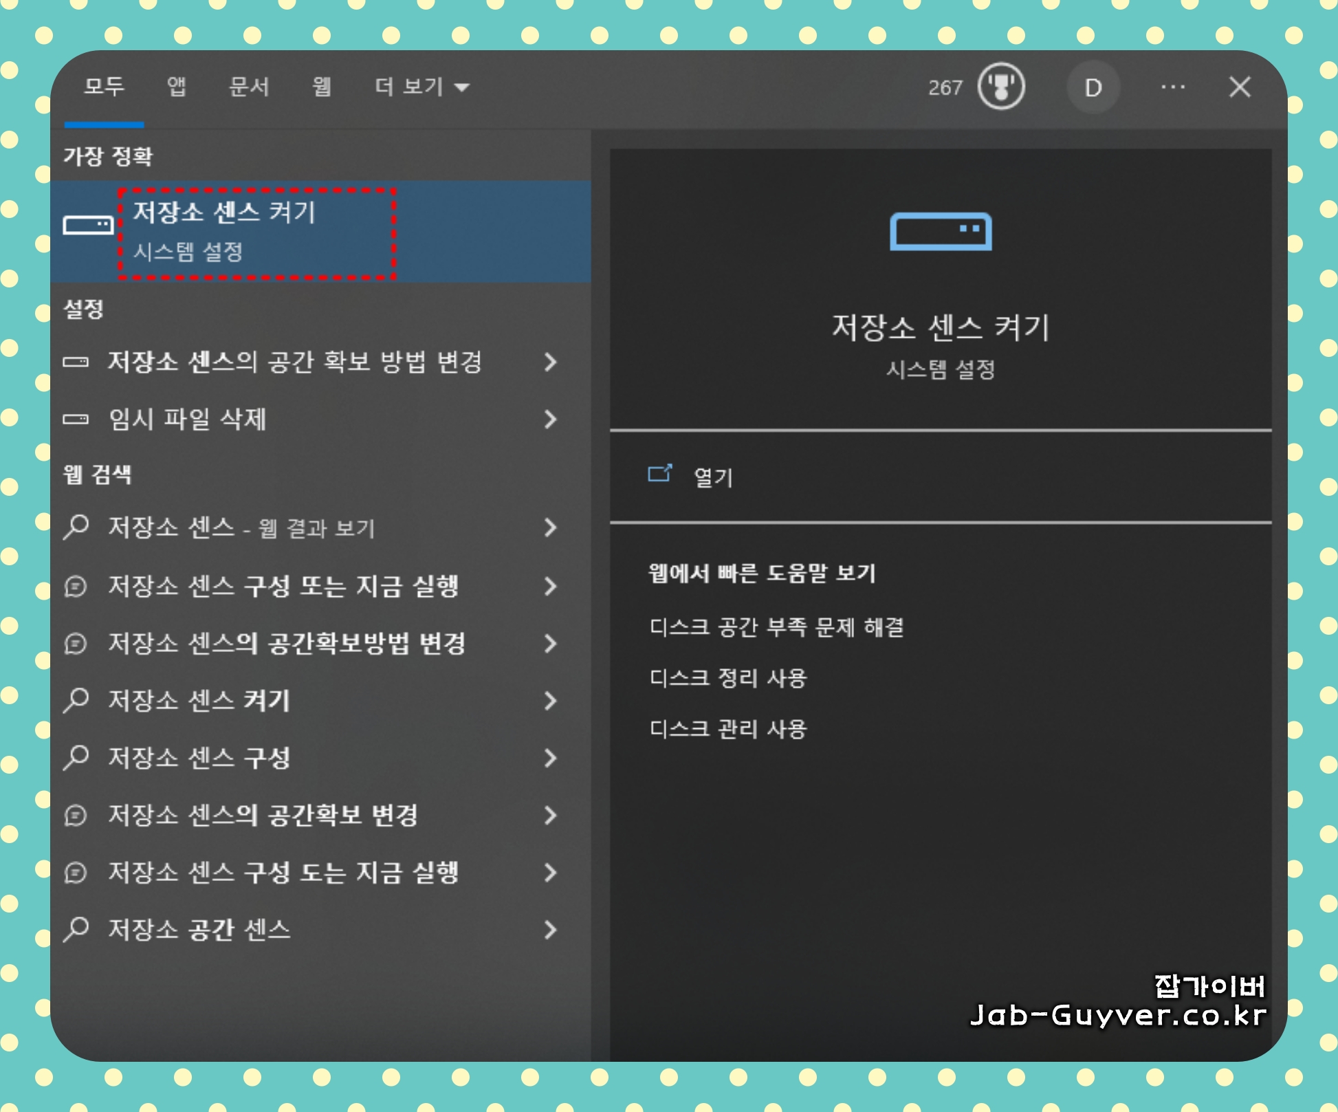The height and width of the screenshot is (1112, 1338).
Task: Click the 열기 open icon
Action: click(659, 474)
